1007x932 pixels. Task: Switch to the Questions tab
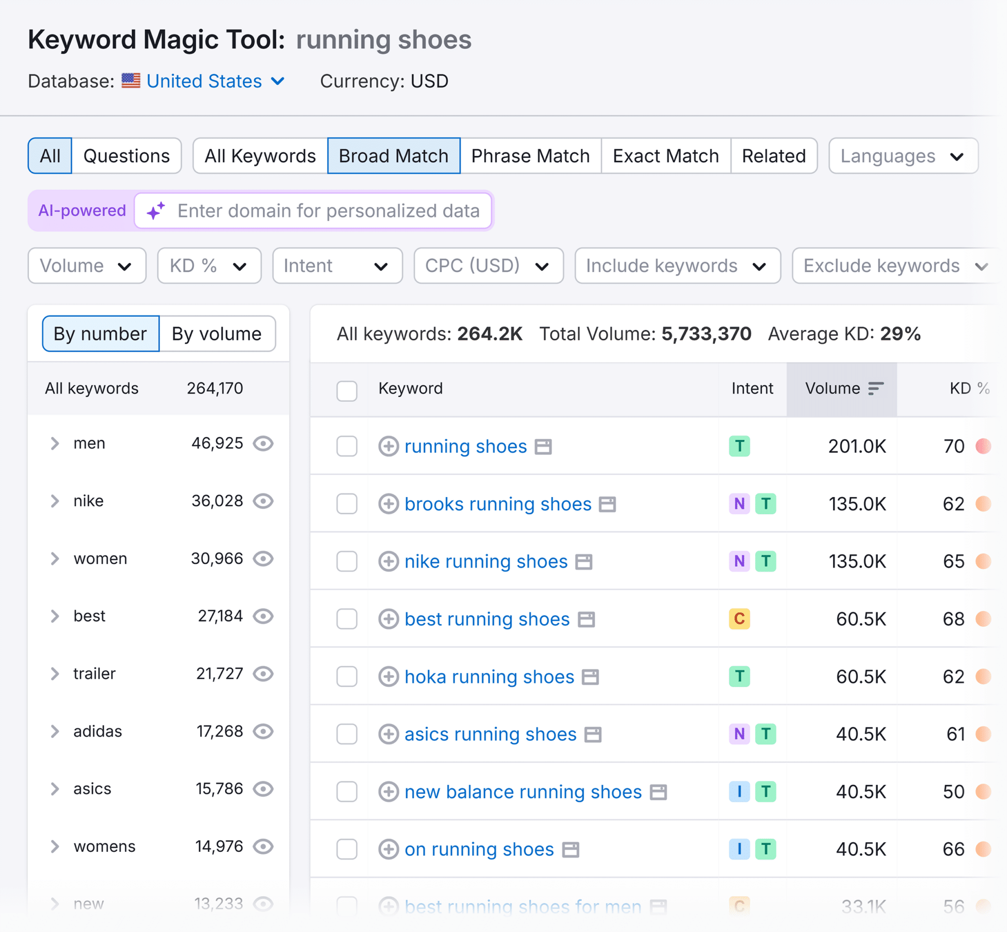tap(127, 156)
